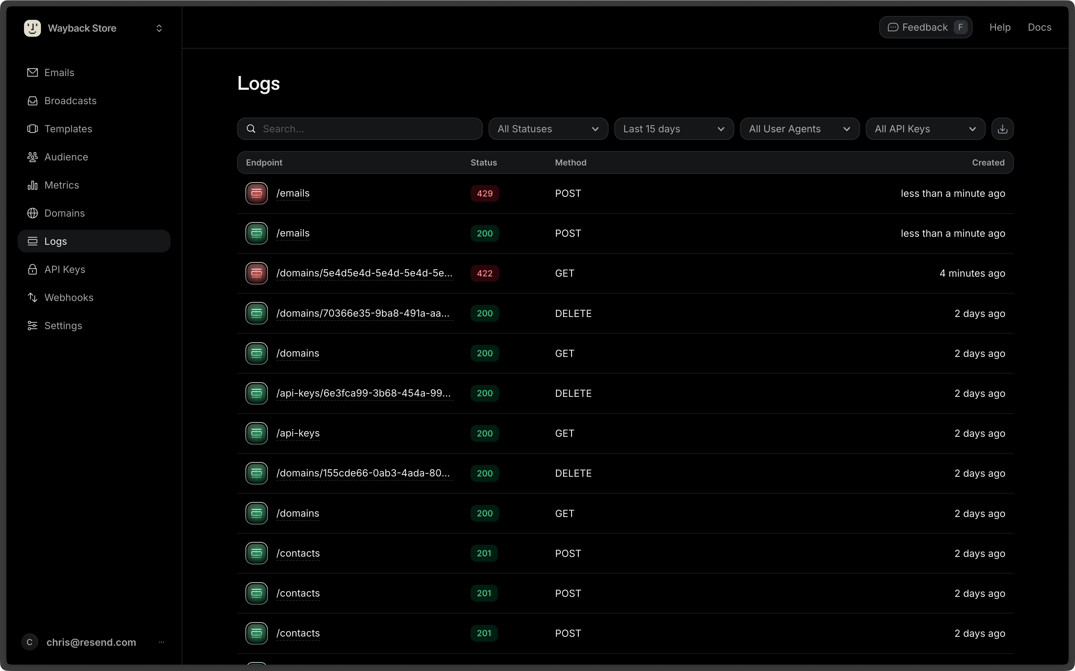
Task: Click the Metrics bar chart icon
Action: [32, 185]
